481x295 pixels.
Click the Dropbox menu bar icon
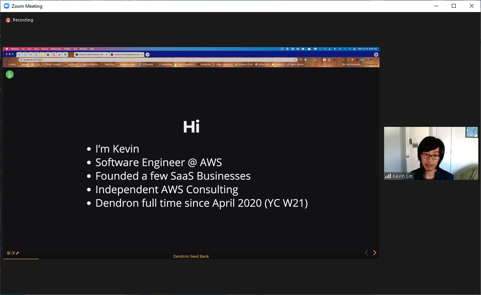[292, 49]
